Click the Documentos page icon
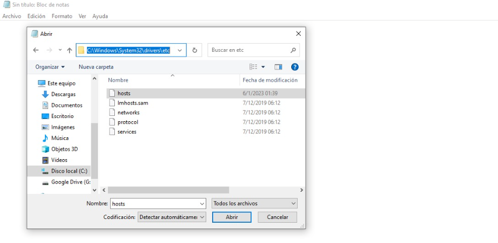Viewport: 498px width, 243px height. (45, 105)
